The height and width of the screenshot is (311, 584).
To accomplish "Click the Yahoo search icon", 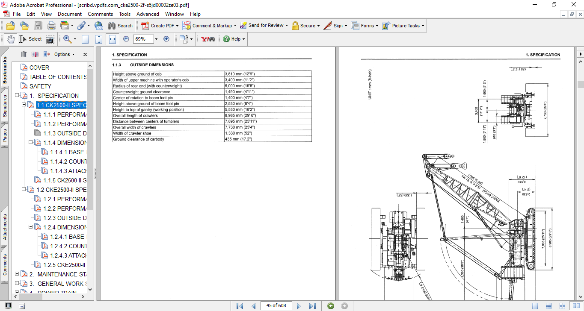I will pyautogui.click(x=208, y=39).
